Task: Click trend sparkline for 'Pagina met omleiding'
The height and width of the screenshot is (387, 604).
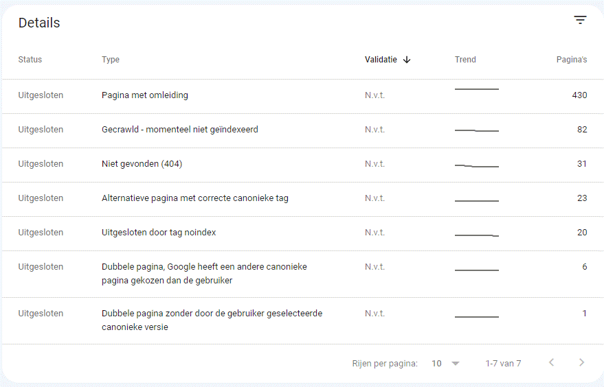Action: tap(476, 89)
